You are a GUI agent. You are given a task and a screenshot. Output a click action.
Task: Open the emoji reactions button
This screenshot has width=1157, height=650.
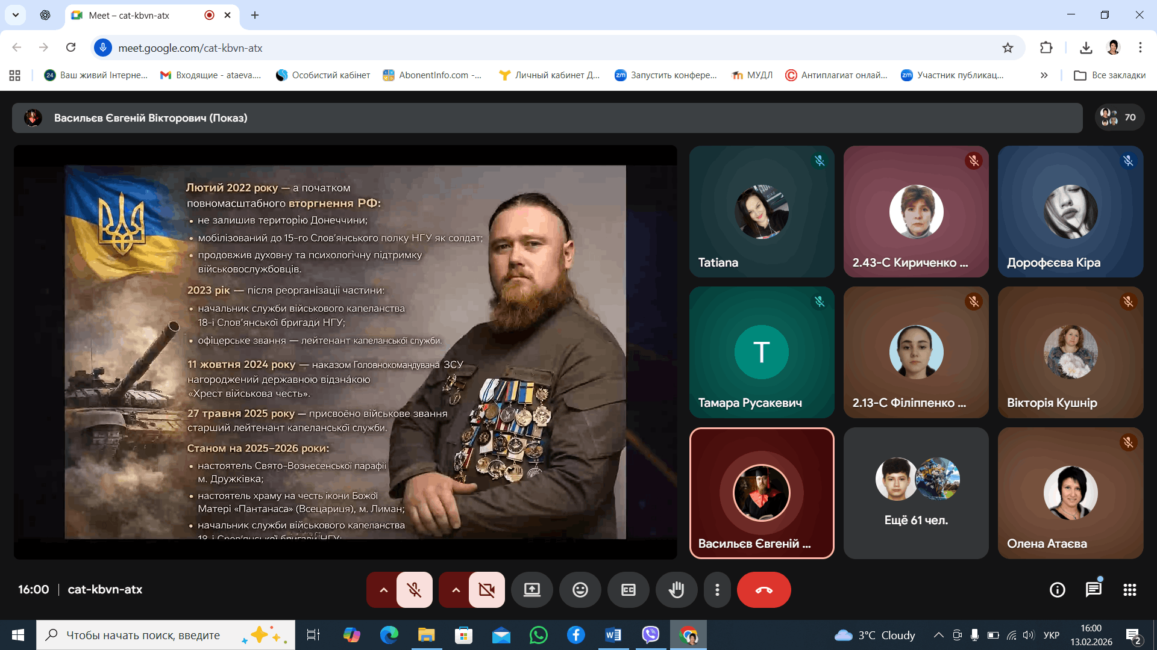coord(580,590)
